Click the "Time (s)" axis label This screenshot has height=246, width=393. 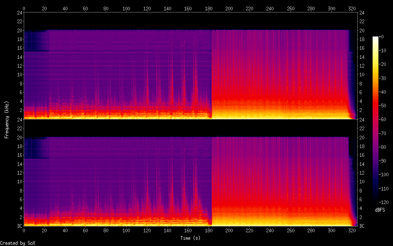191,238
